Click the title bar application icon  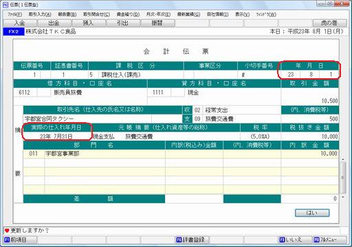[5, 5]
